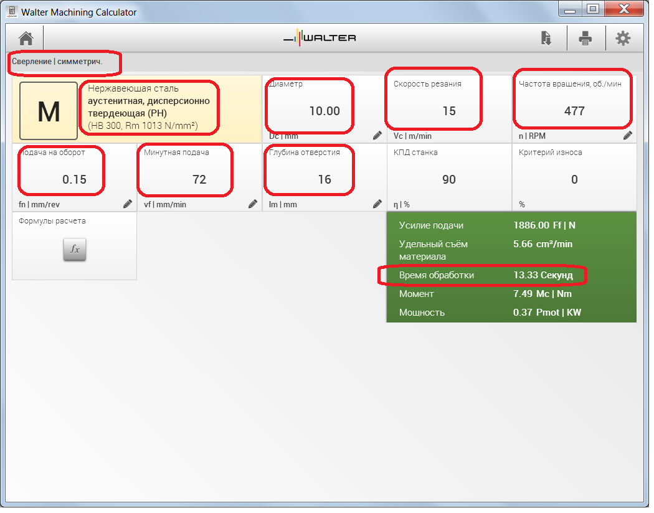Screen dimensions: 654x513
Task: Edit the Диаметр value with pencil icon
Action: point(377,136)
